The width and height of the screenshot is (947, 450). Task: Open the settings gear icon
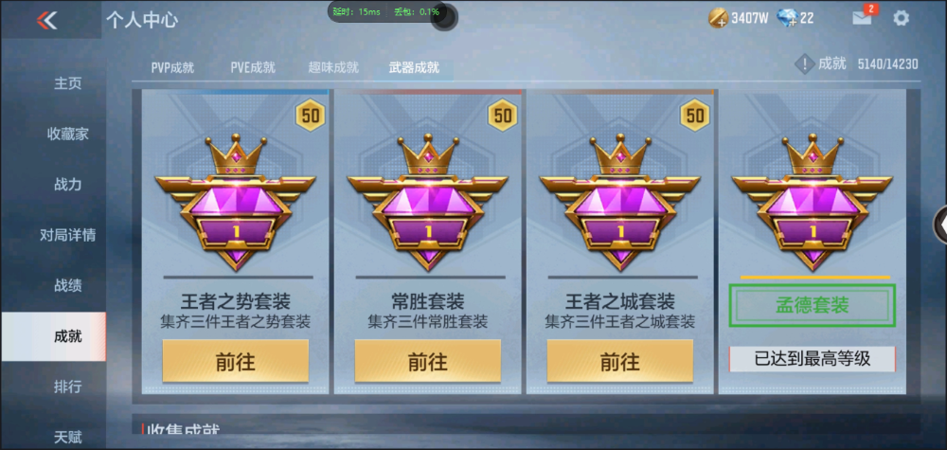coord(901,18)
